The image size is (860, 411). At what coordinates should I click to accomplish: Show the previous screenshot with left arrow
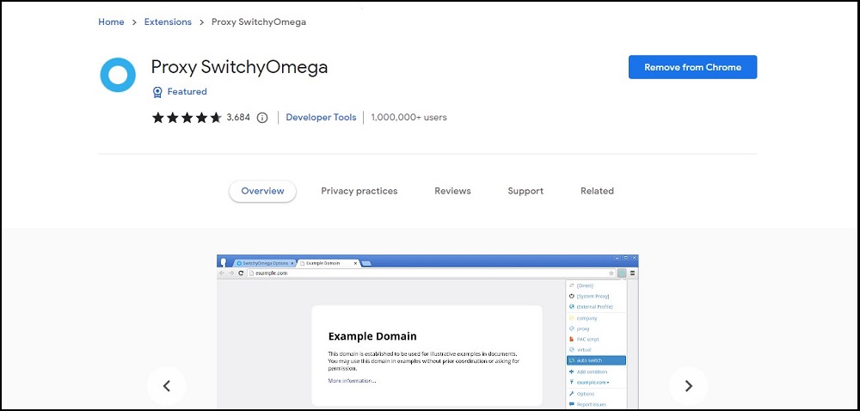tap(167, 386)
